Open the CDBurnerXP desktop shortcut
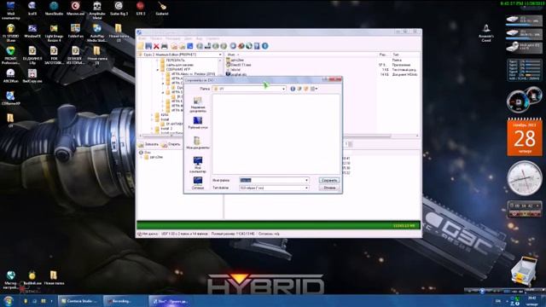The width and height of the screenshot is (546, 307). click(11, 98)
